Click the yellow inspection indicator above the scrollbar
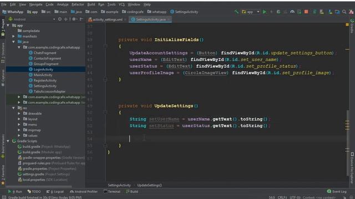This screenshot has height=199, width=355. (x=347, y=24)
